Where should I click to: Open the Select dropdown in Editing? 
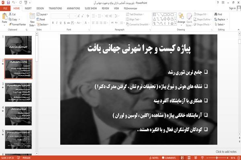coord(220,24)
